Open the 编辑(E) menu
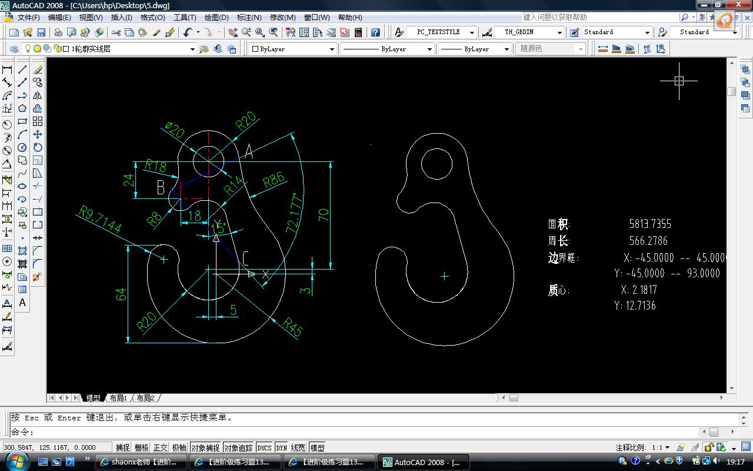The width and height of the screenshot is (753, 471). (59, 17)
